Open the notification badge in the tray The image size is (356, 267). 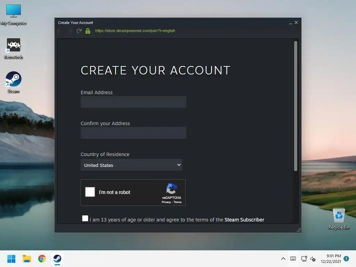tap(346, 259)
